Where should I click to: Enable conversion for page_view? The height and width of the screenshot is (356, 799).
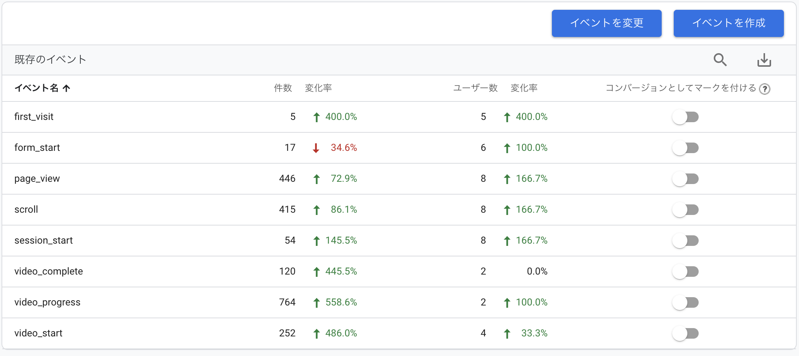point(685,179)
